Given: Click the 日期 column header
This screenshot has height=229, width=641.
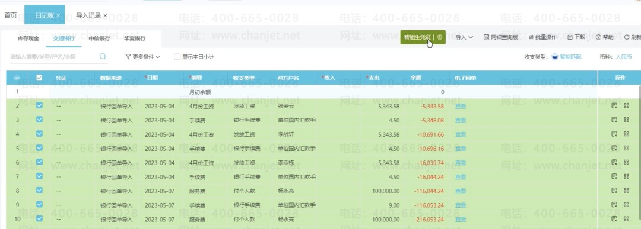Looking at the screenshot, I should (x=152, y=78).
